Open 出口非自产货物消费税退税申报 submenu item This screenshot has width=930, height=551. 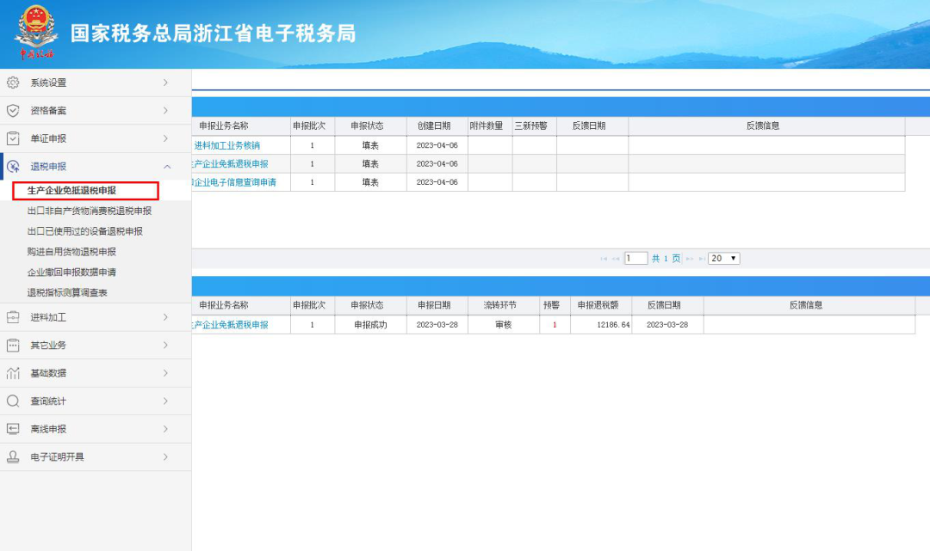click(x=90, y=211)
